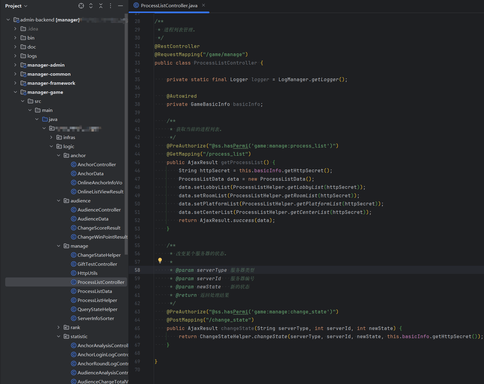This screenshot has width=484, height=384.
Task: Click the statistic package label
Action: point(79,336)
